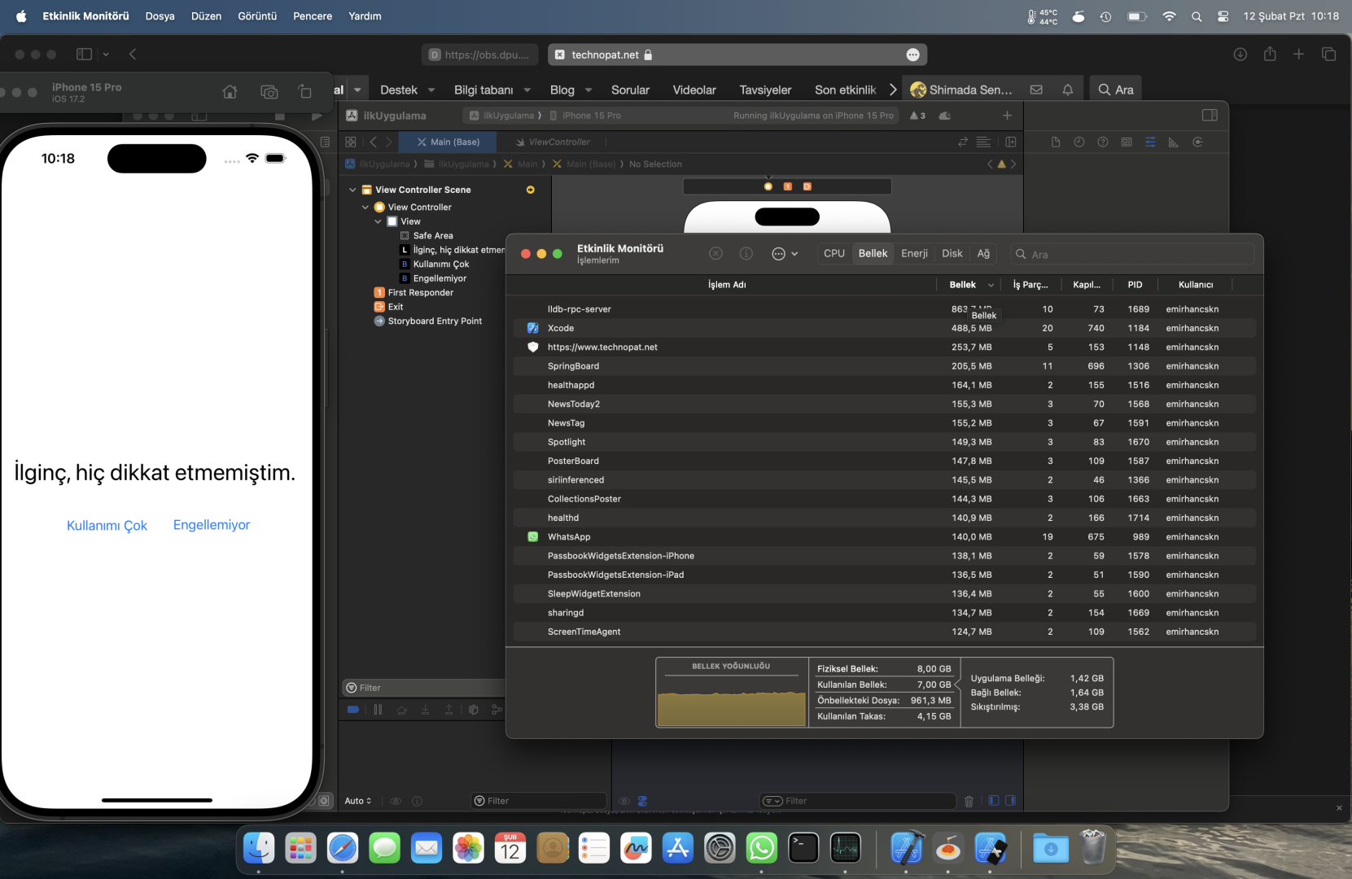Viewport: 1352px width, 879px height.
Task: Click the stop process button in Activity Monitor
Action: [x=715, y=254]
